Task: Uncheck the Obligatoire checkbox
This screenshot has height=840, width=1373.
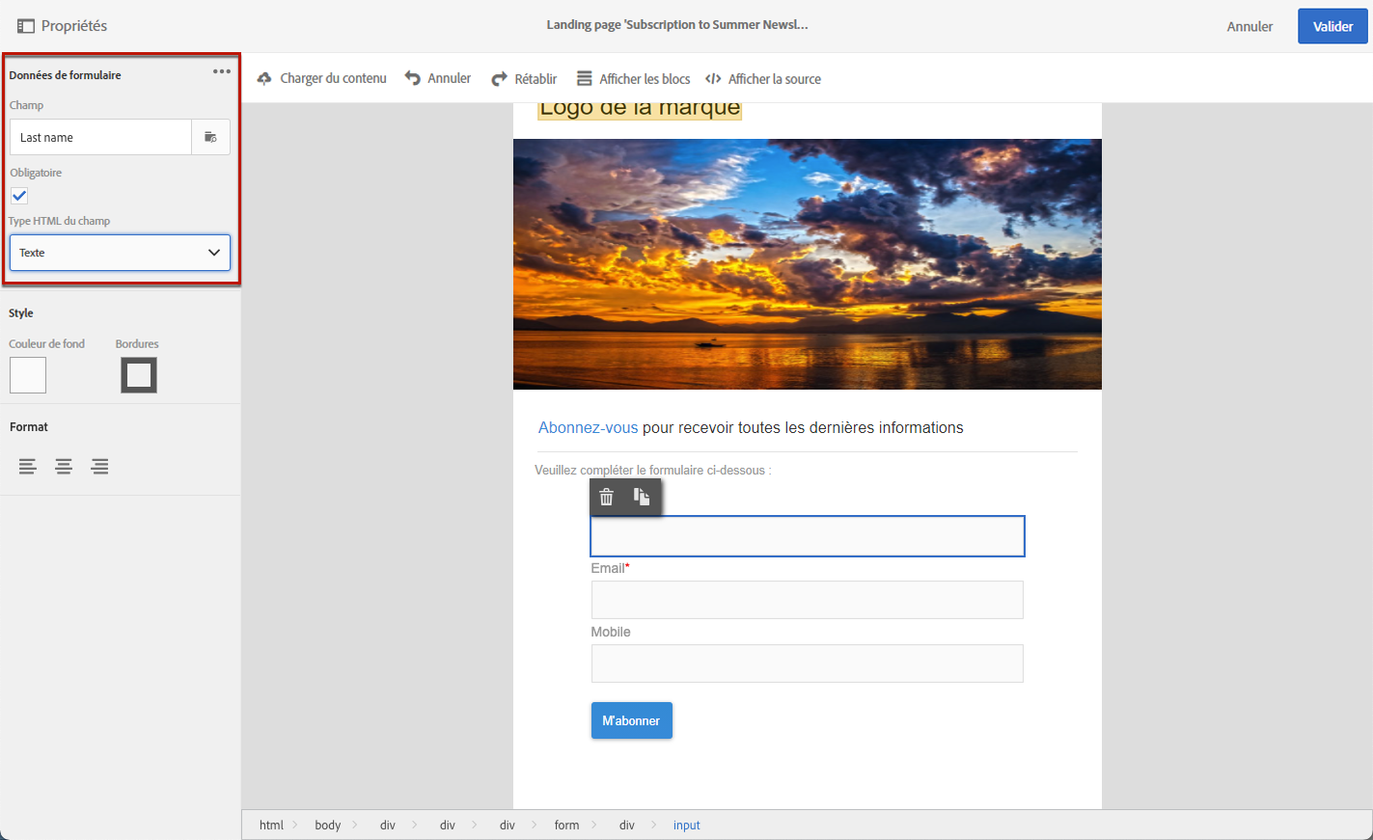Action: click(19, 196)
